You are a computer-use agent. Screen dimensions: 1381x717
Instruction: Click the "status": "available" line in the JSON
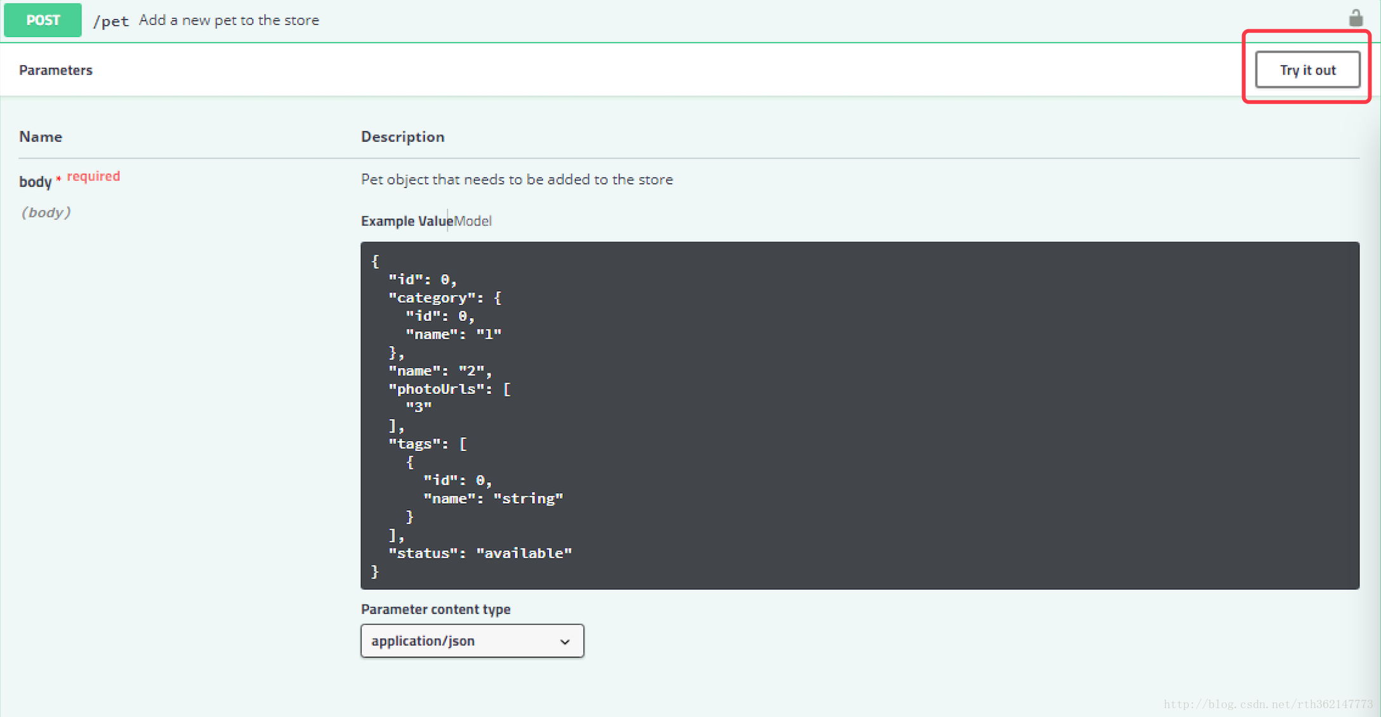(x=480, y=553)
